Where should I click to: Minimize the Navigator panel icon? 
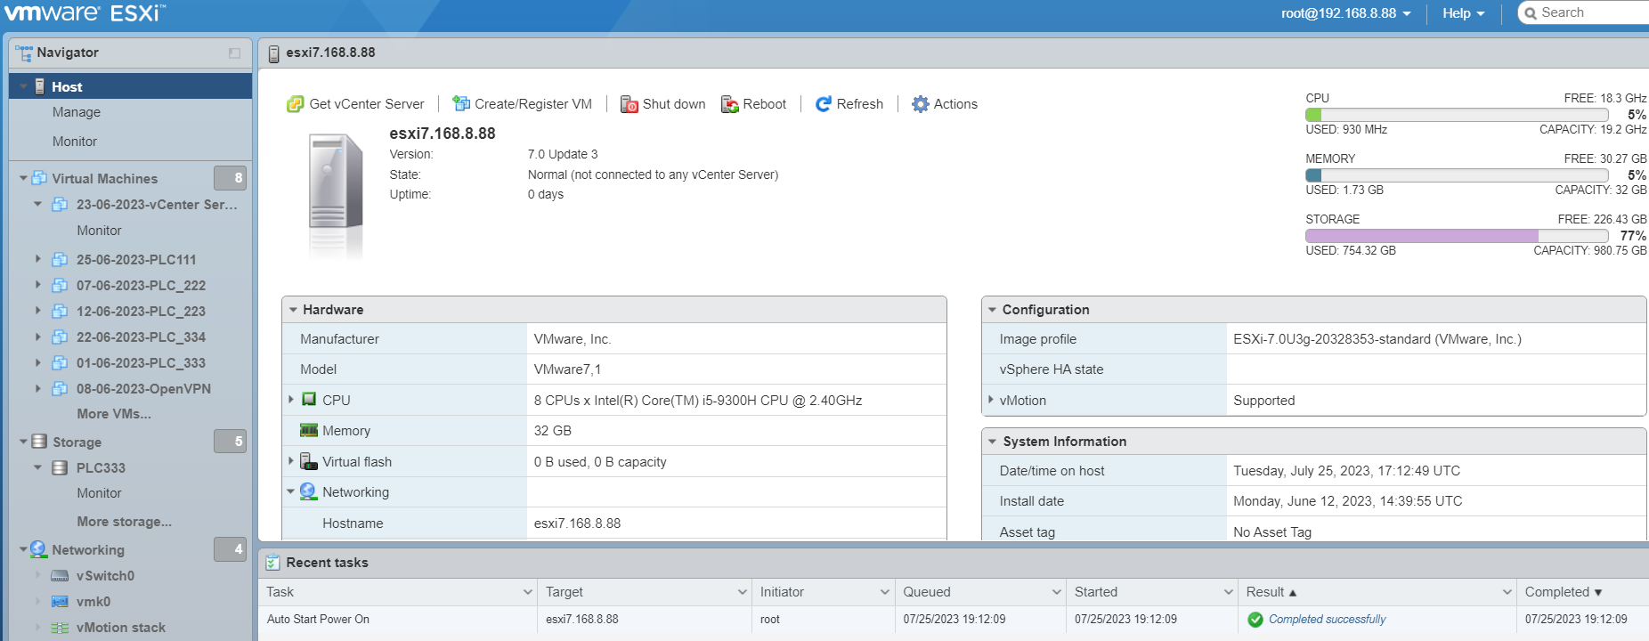pos(234,53)
